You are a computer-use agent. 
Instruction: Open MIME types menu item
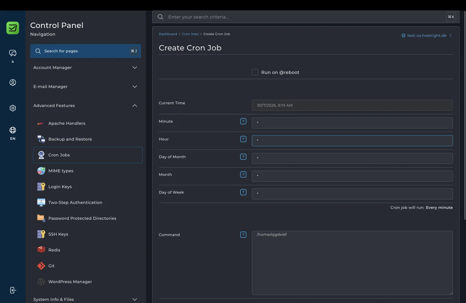point(88,171)
